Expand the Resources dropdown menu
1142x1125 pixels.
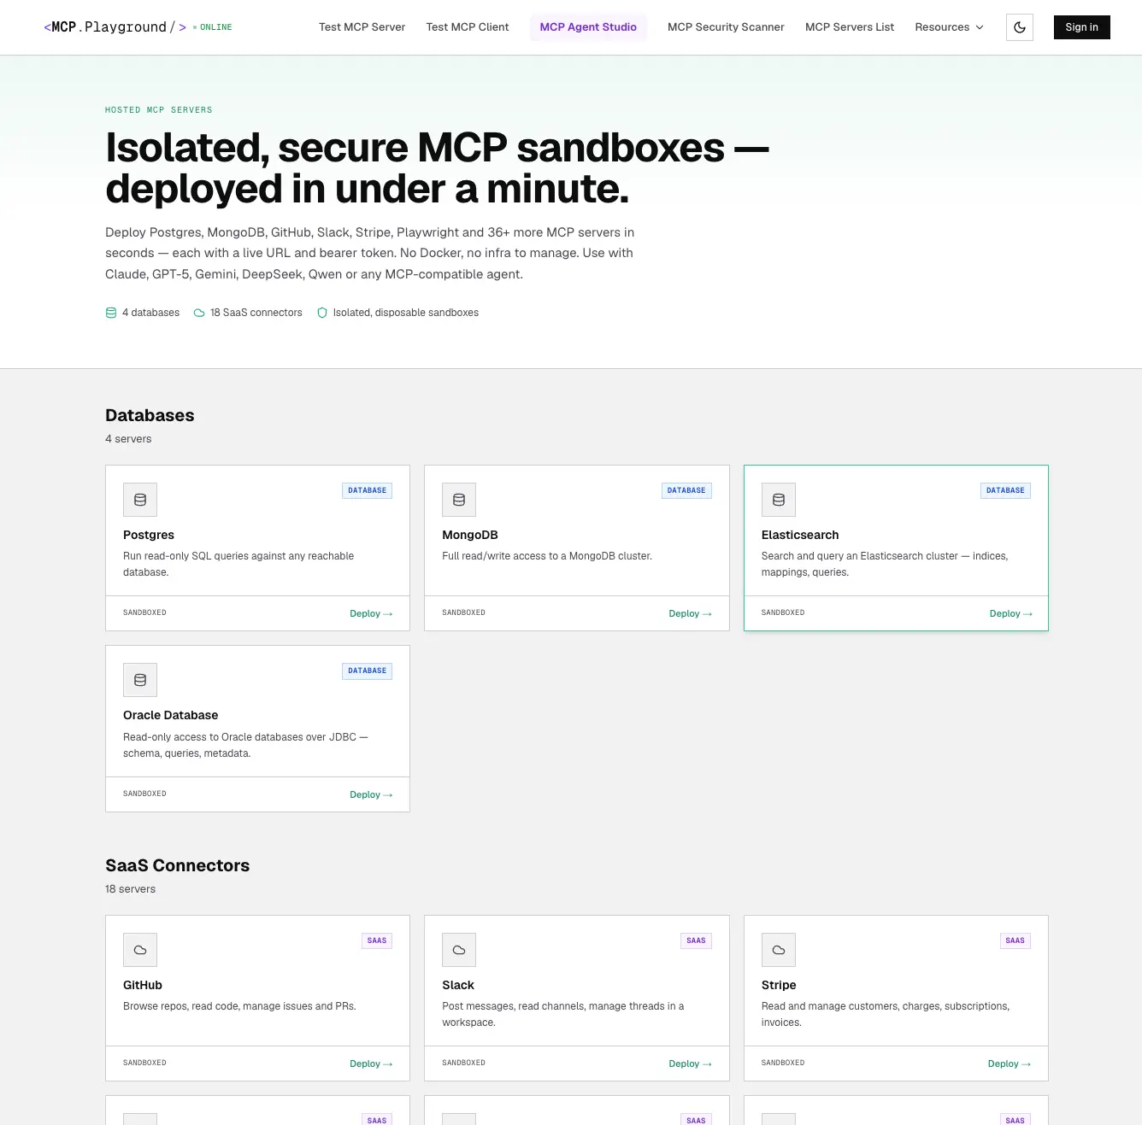click(x=949, y=27)
